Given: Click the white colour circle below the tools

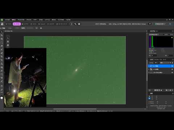Looking at the screenshot, I should 2,98.
